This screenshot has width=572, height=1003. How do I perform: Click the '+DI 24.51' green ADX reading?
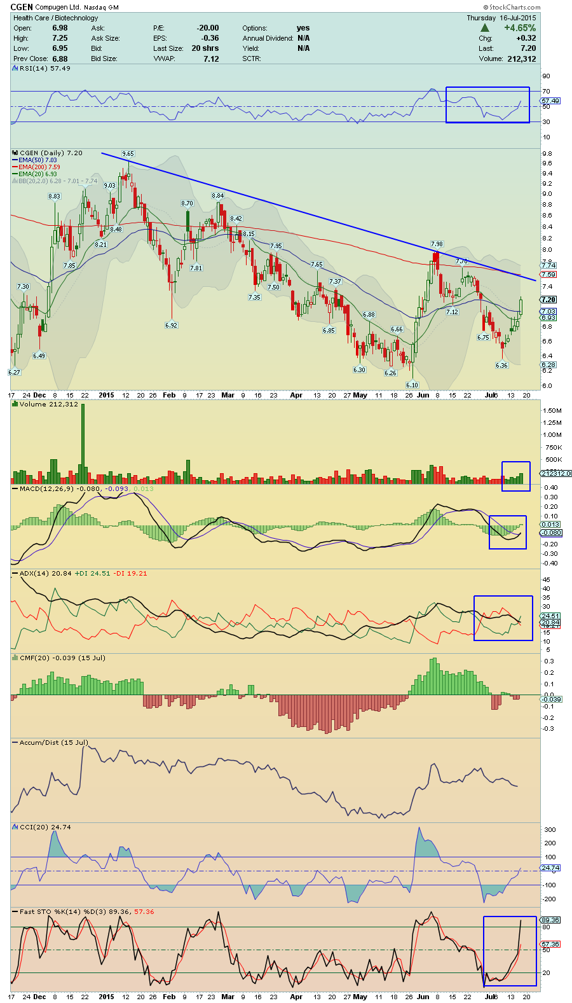pos(92,573)
